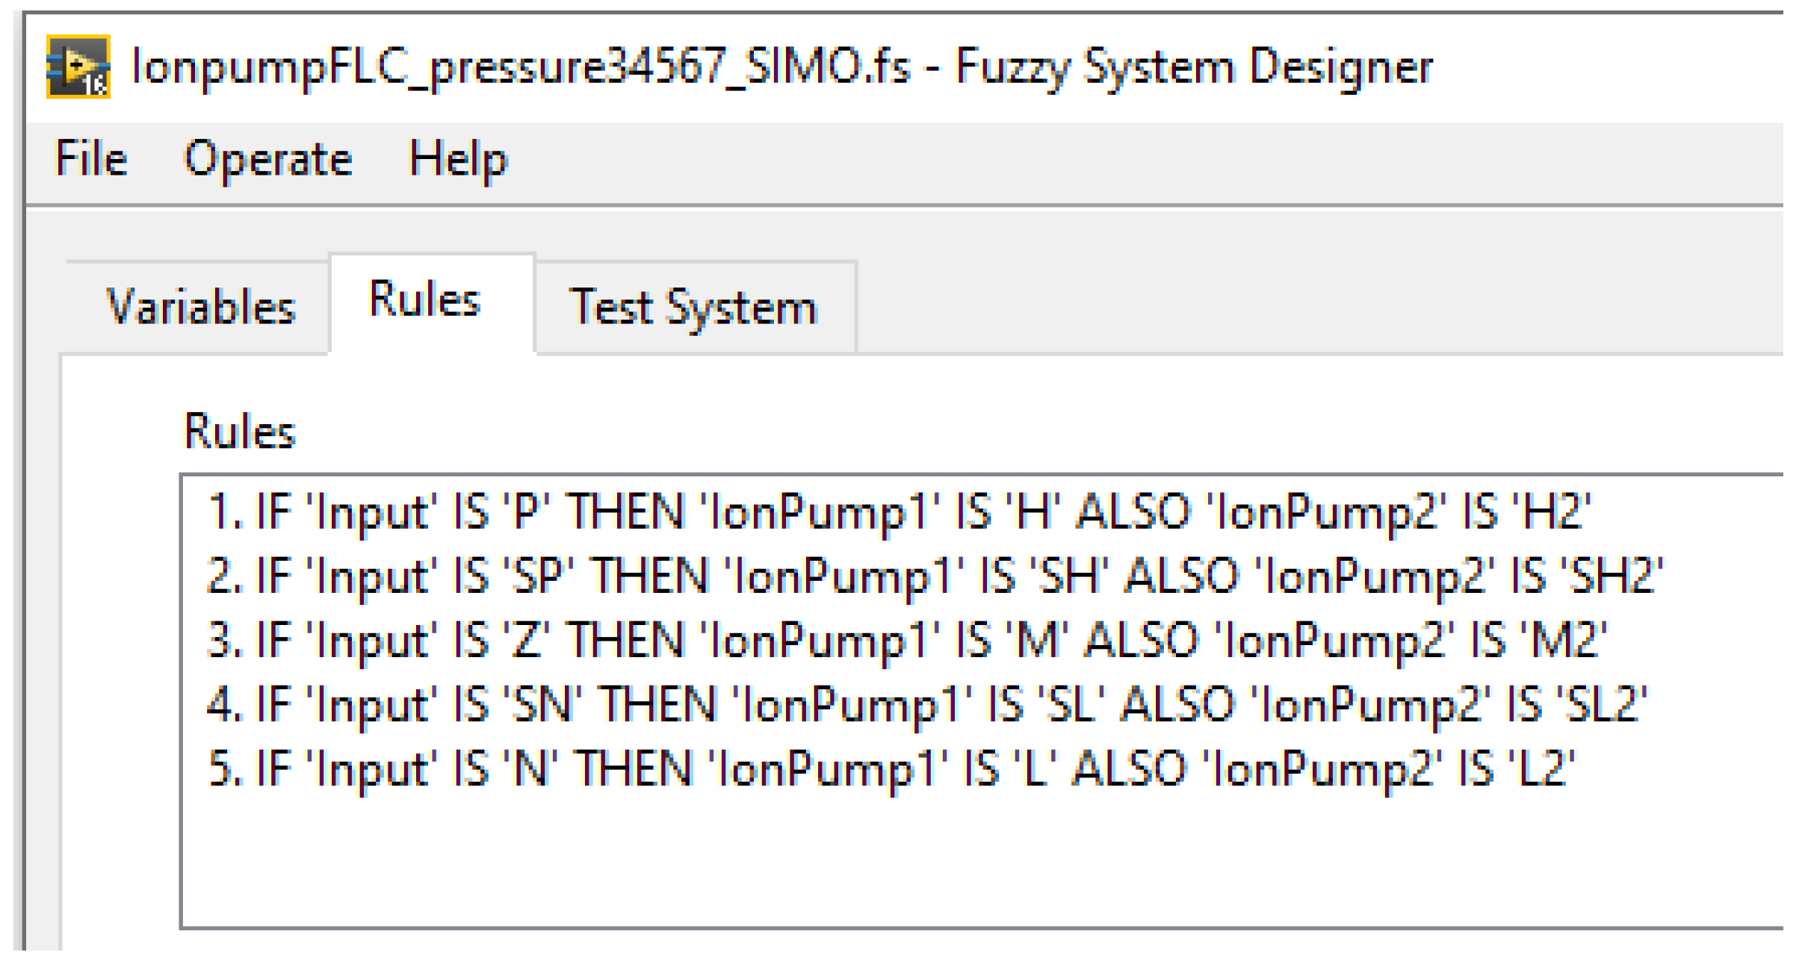Switch to the Test System tab
The image size is (1808, 964).
click(x=693, y=307)
